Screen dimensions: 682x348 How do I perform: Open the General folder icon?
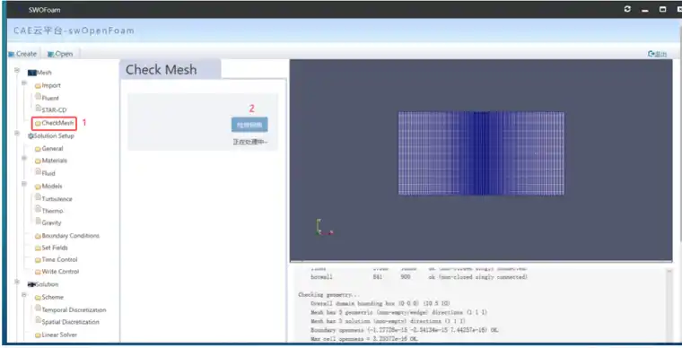[38, 149]
